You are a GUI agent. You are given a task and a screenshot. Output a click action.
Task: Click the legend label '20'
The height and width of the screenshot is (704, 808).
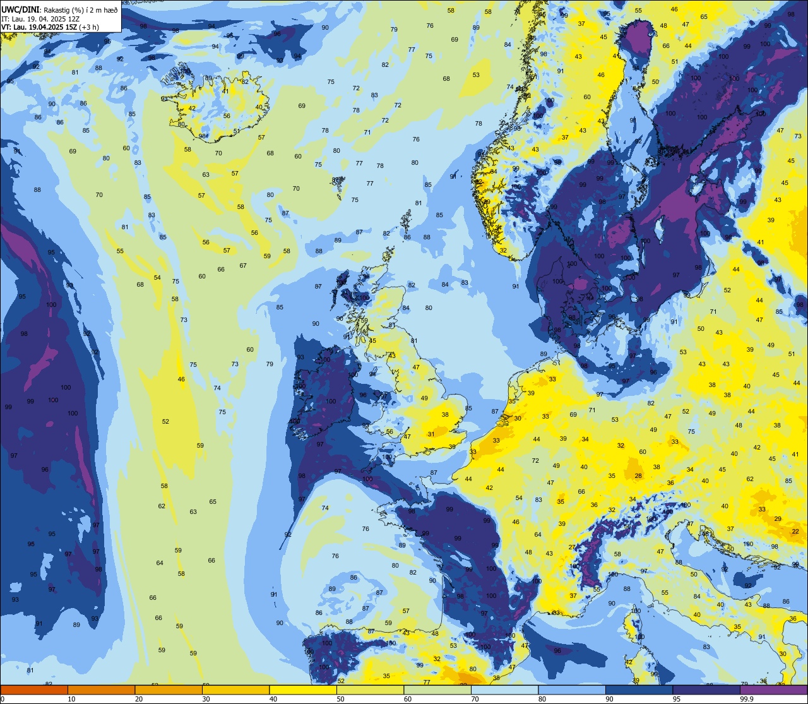click(x=138, y=699)
